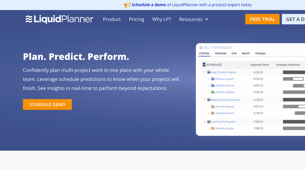Click the Security Engine schedule prediction bar

tap(294, 128)
